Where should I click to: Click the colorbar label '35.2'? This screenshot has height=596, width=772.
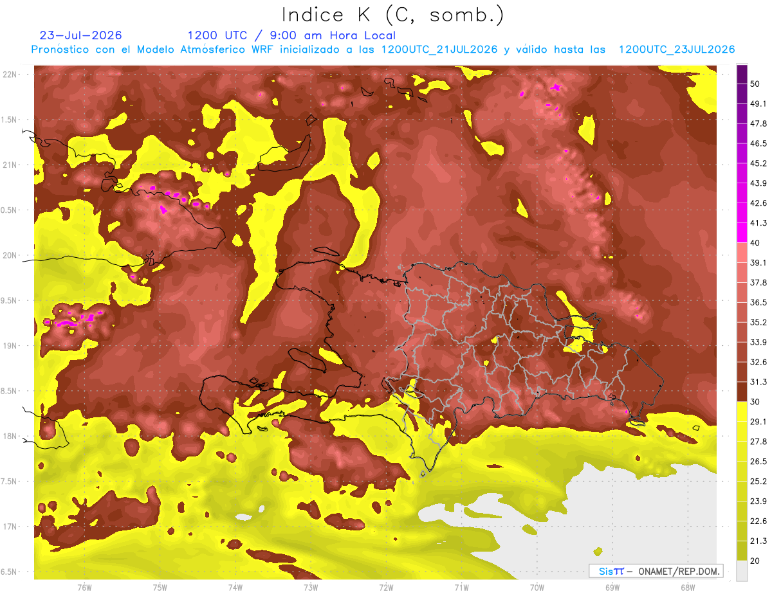pos(758,322)
